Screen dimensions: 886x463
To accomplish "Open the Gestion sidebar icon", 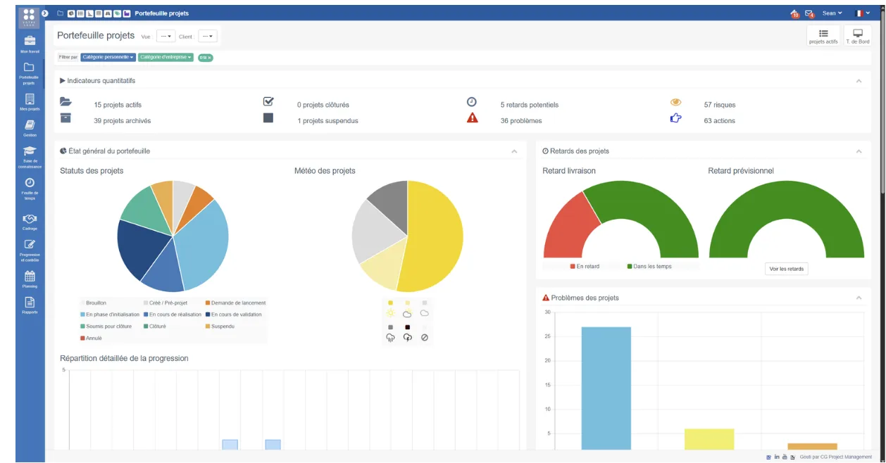I will point(30,125).
